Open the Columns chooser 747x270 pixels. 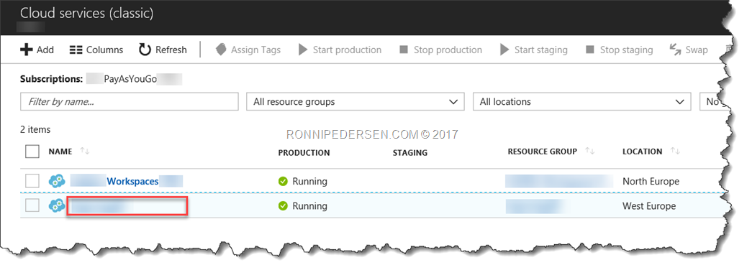(96, 50)
